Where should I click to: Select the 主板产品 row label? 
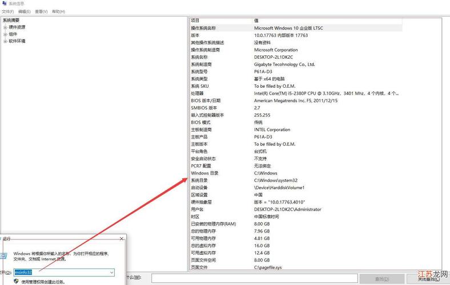coord(199,137)
